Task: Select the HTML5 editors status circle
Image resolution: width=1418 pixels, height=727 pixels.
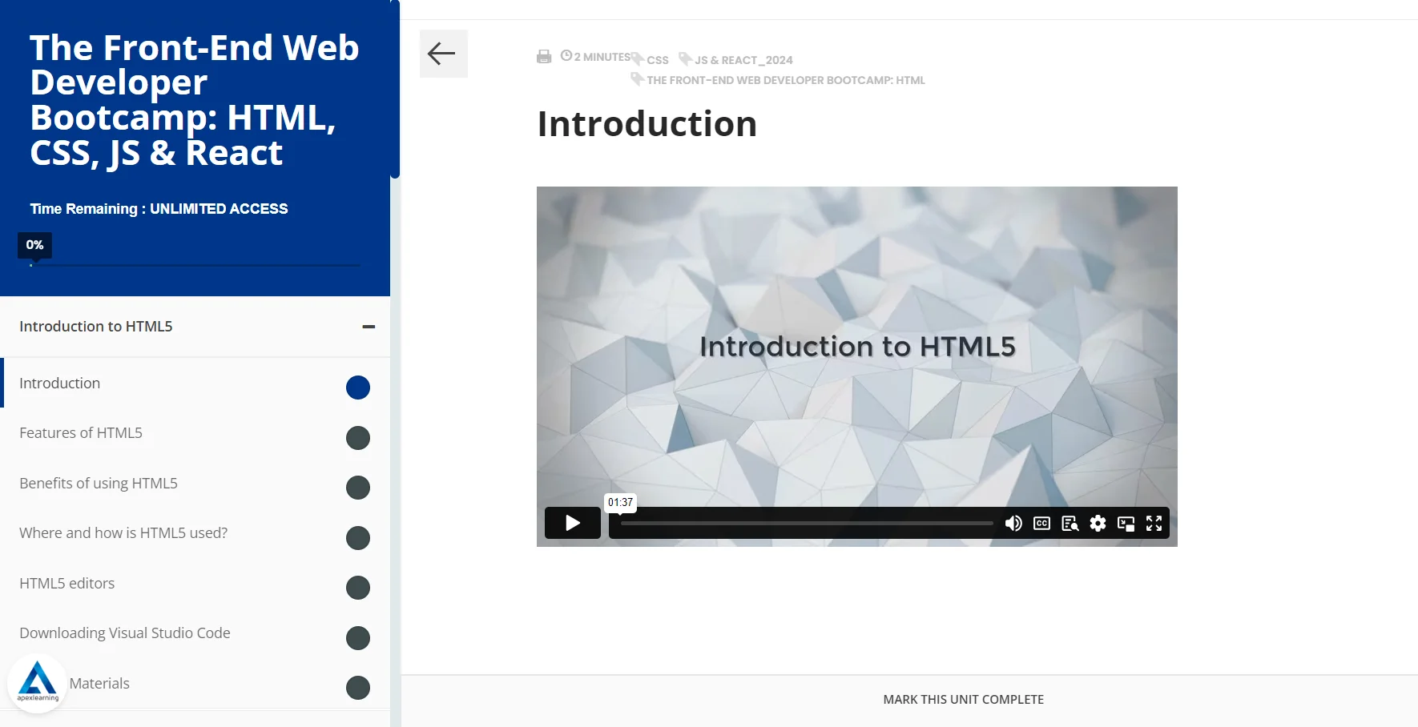Action: coord(358,588)
